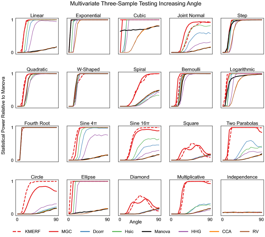Screen dimensions: 265x237
Task: Click the Circle subplot title
Action: pyautogui.click(x=37, y=177)
